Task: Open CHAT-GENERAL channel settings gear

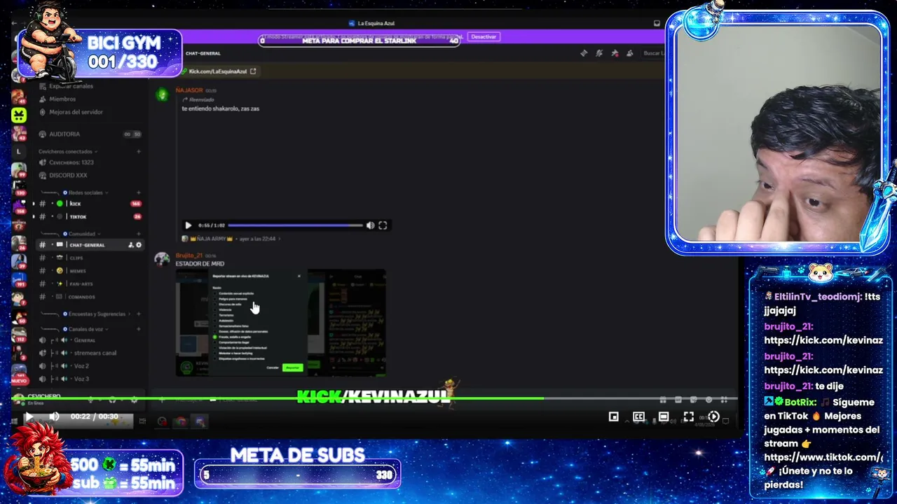Action: tap(138, 245)
